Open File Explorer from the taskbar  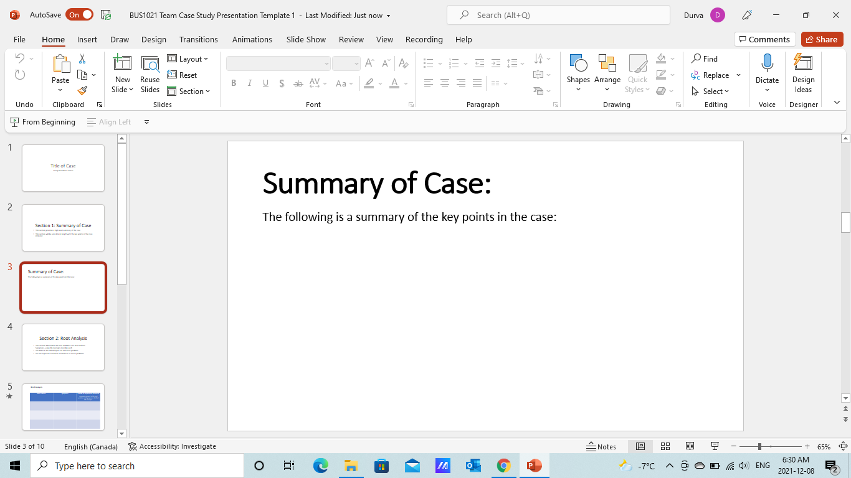(351, 466)
